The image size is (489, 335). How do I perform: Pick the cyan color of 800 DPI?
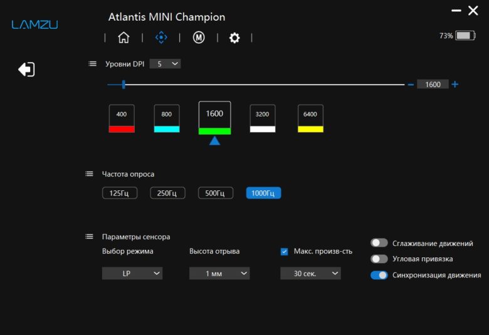click(167, 130)
